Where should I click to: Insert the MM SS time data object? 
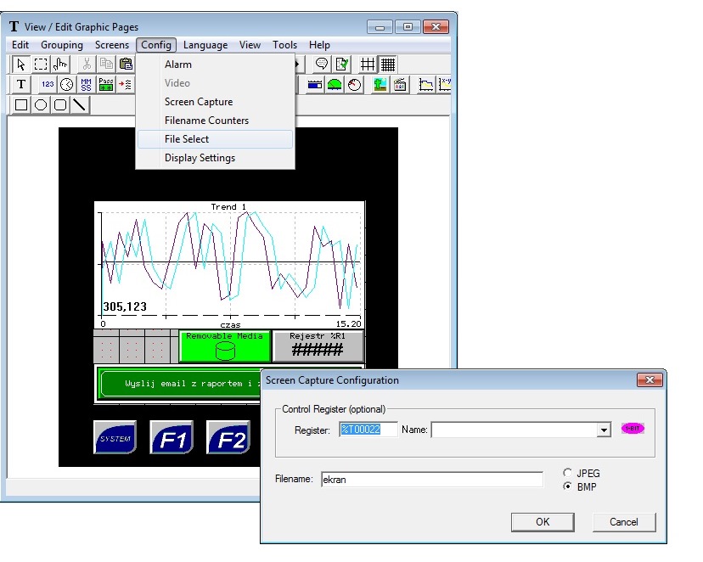coord(86,85)
